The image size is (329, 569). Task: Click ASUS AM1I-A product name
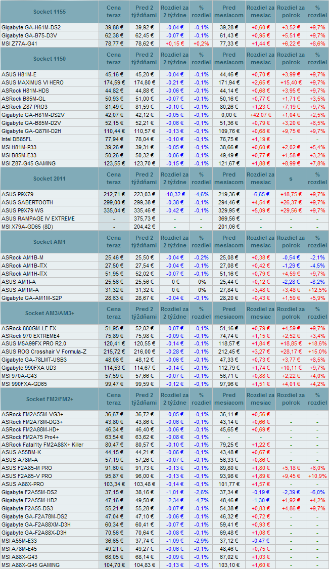pos(18,282)
